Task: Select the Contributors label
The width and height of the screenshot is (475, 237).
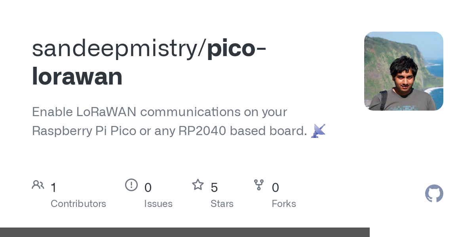Action: click(x=78, y=204)
